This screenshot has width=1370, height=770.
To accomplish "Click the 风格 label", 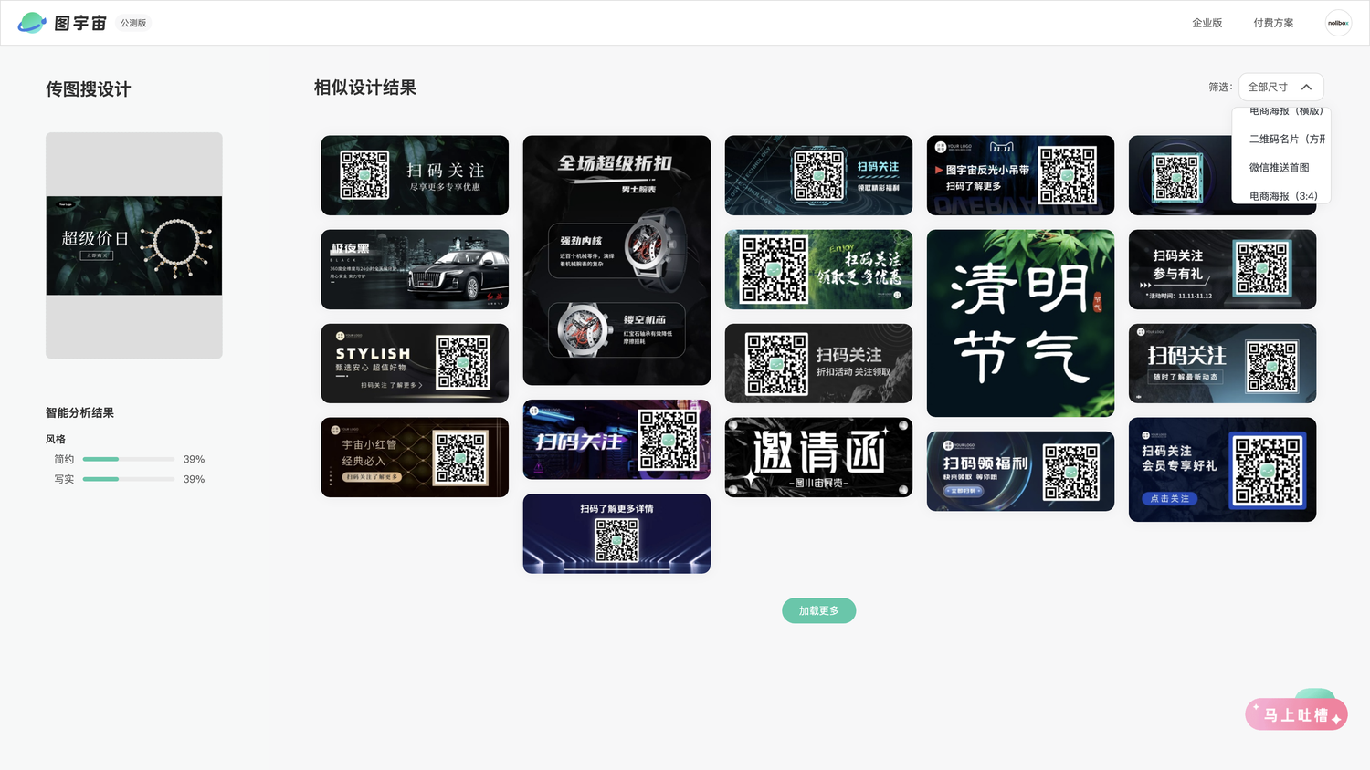I will 56,440.
